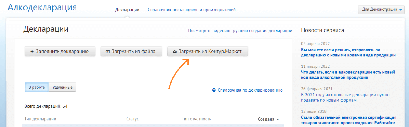This screenshot has width=409, height=127.
Task: Click Загрузить из Контур.Маркет button
Action: pyautogui.click(x=207, y=52)
